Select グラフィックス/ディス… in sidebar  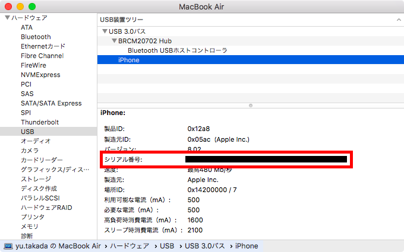(55, 170)
